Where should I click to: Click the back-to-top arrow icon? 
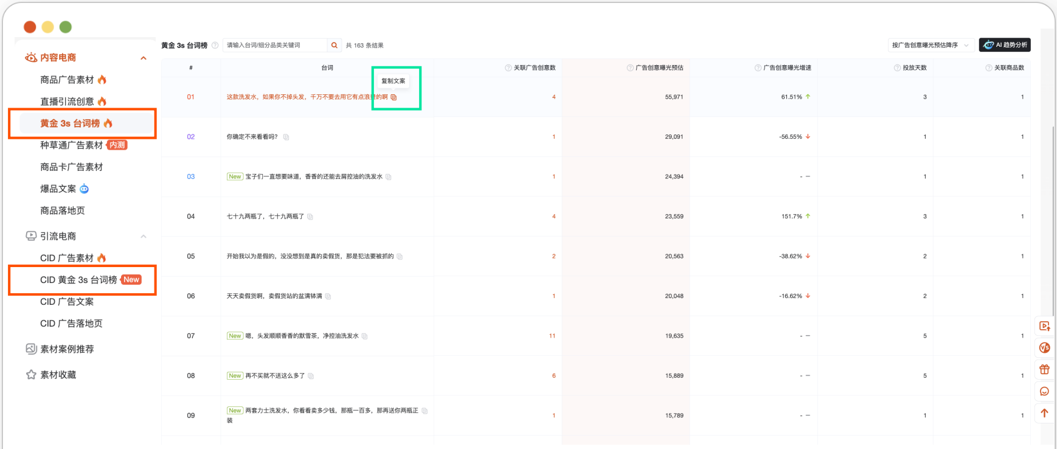pos(1044,413)
